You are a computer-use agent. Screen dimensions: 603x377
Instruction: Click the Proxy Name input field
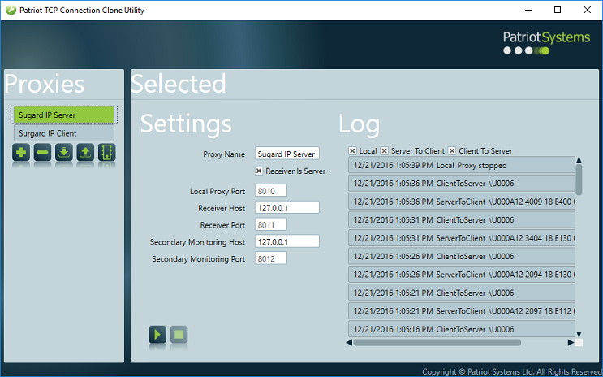(286, 154)
